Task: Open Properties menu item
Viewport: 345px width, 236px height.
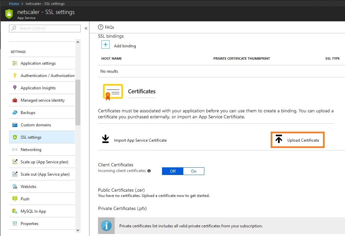Action: point(42,223)
